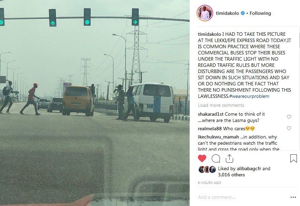The width and height of the screenshot is (300, 206).
Task: View alibabagcfr's profile in likes
Action: (x=249, y=168)
